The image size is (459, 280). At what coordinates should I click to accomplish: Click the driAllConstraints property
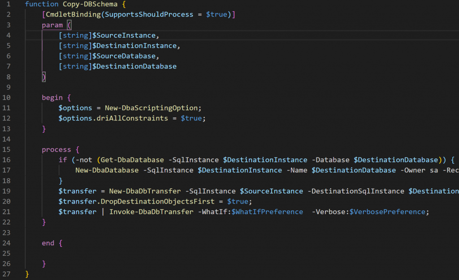coord(132,118)
